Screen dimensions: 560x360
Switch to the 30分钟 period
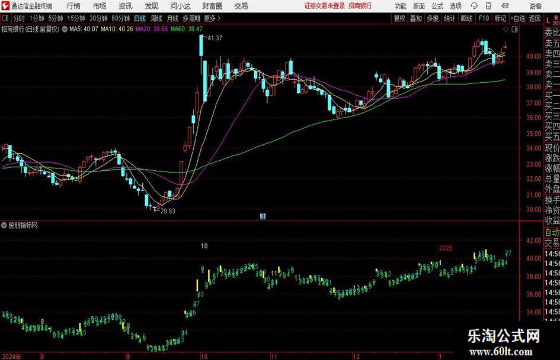coord(98,18)
